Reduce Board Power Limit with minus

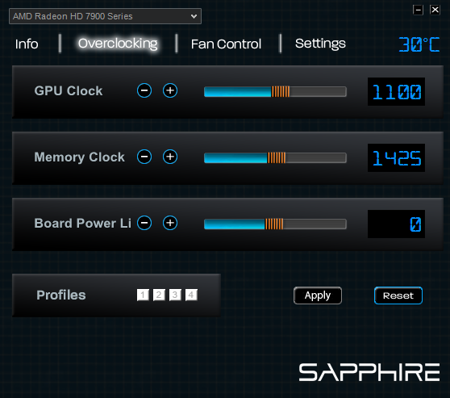point(144,223)
